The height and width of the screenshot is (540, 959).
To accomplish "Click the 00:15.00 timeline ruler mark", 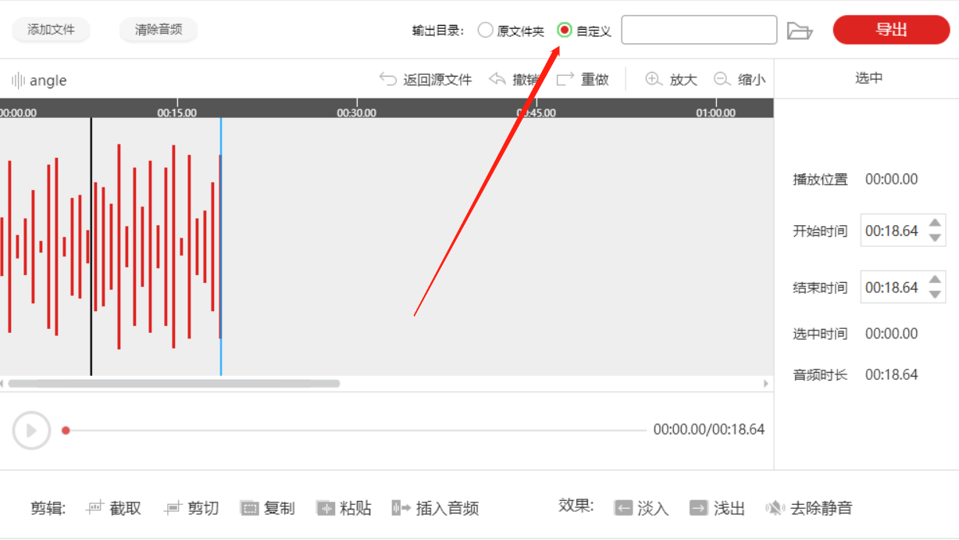I will click(x=177, y=113).
